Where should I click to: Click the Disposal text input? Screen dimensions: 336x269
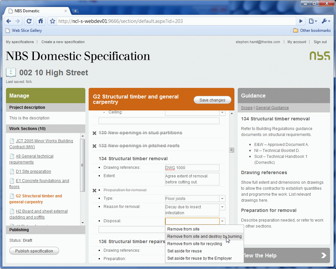[192, 221]
